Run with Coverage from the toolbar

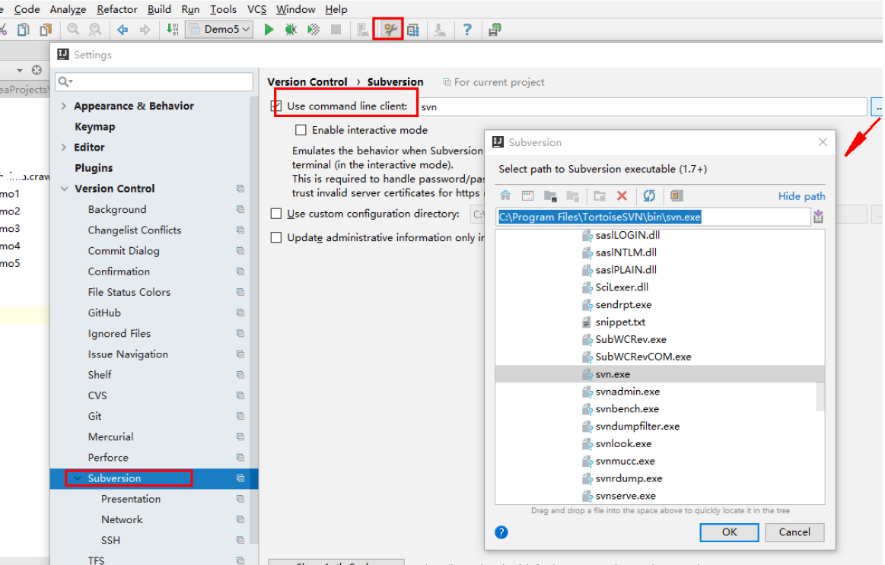click(x=314, y=30)
